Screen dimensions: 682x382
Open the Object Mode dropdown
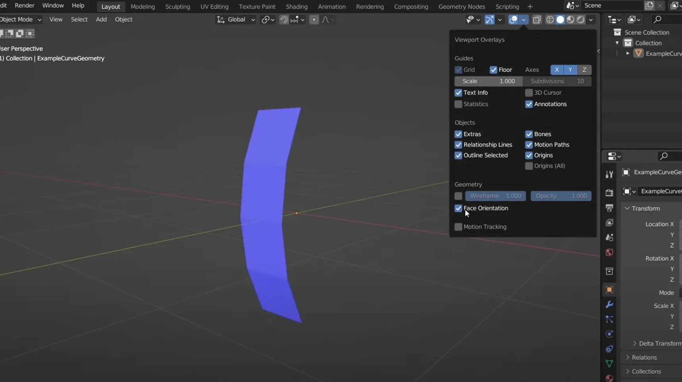(x=21, y=19)
